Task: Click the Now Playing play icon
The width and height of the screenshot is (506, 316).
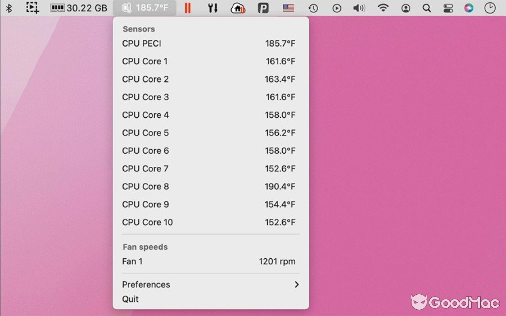Action: [x=337, y=8]
